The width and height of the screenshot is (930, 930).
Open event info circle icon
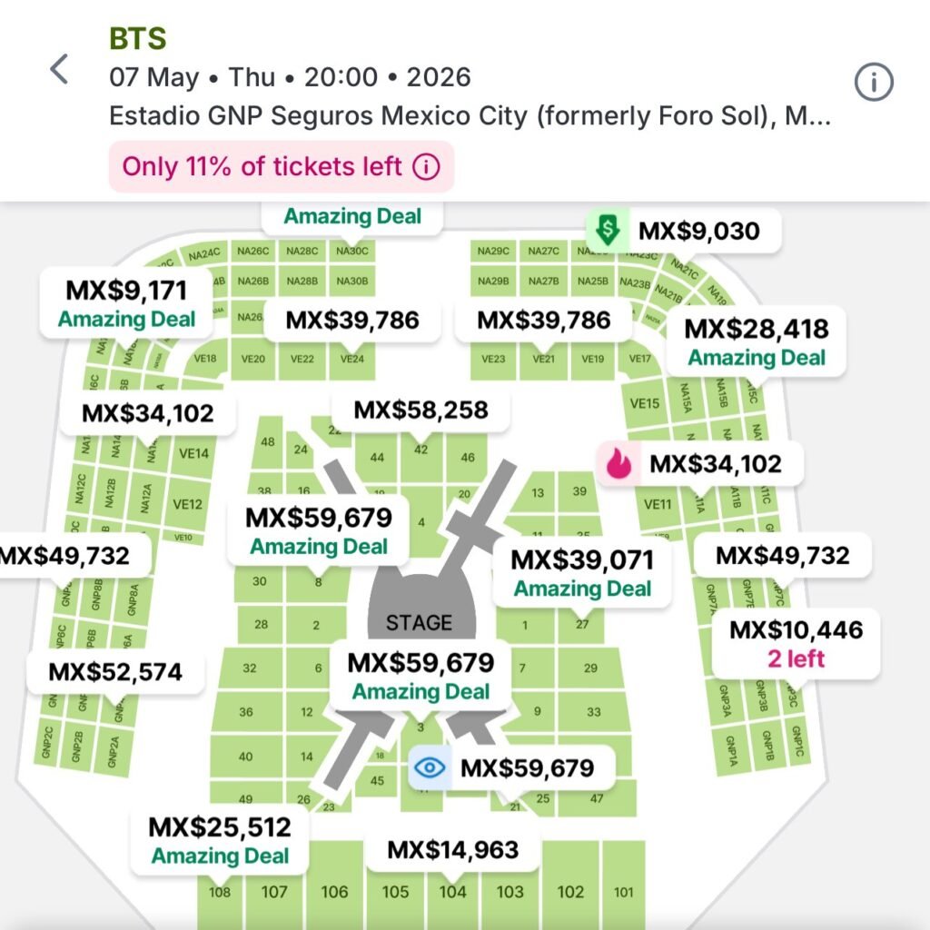click(874, 83)
